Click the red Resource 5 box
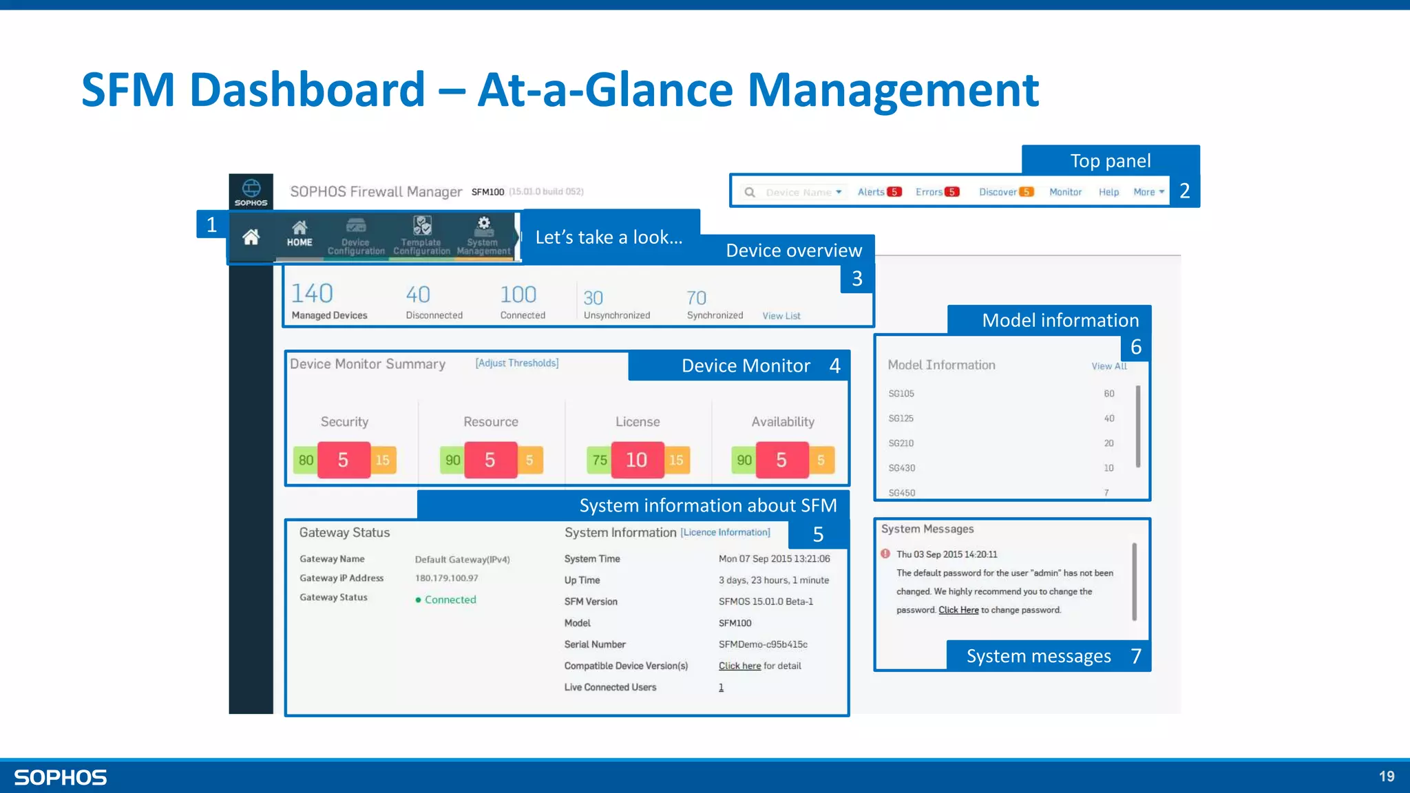1410x793 pixels. [490, 460]
